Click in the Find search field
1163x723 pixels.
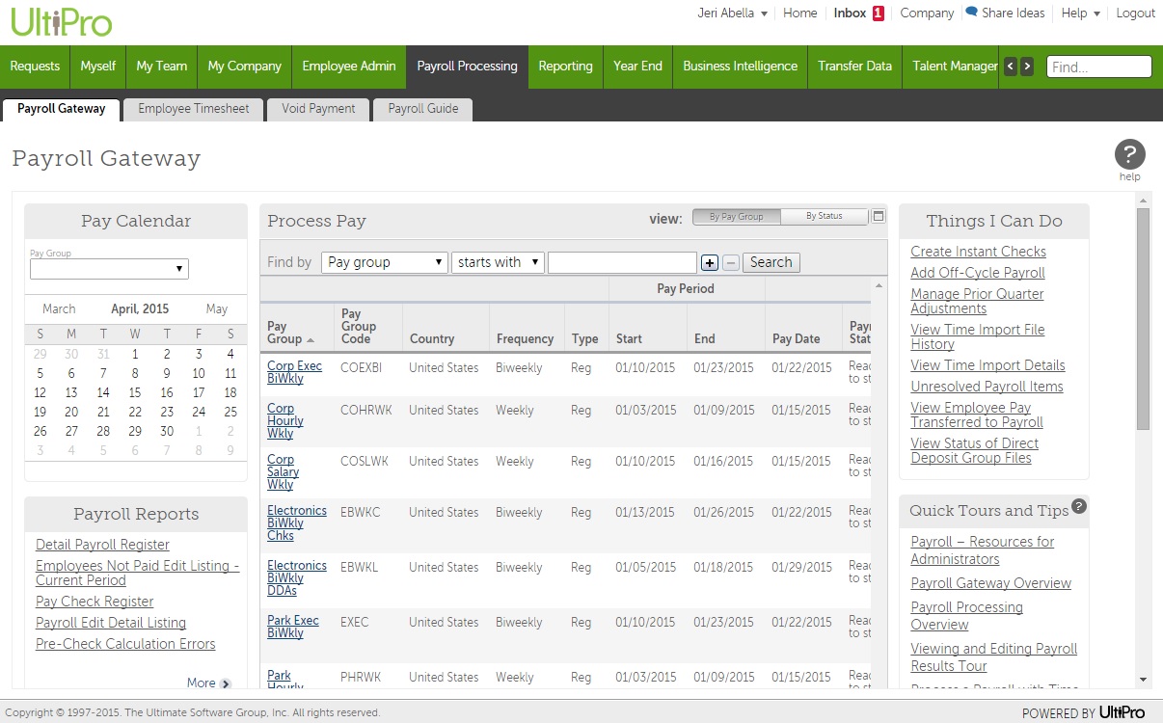point(1098,67)
